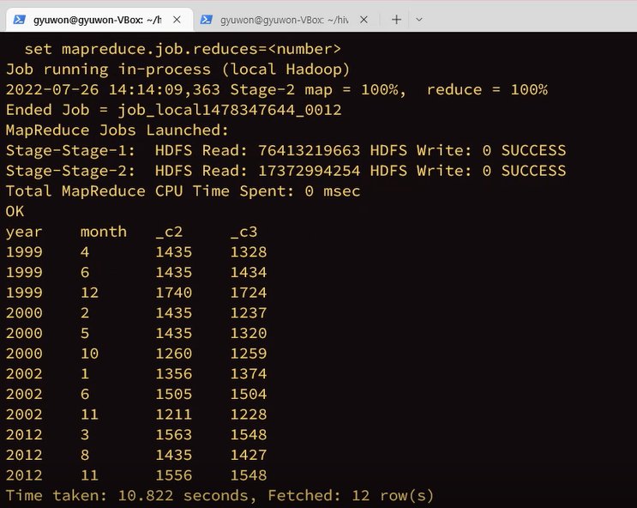Click the Stage-2 map = 100% log line

pos(277,90)
